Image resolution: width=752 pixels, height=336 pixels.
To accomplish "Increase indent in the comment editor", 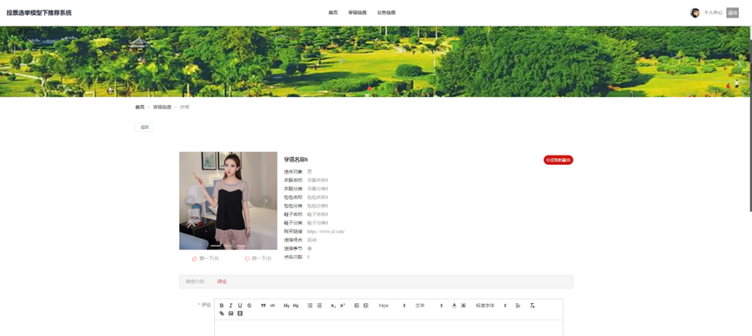I will point(366,306).
